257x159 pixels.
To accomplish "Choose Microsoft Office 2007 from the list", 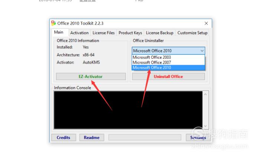I will tap(168, 63).
